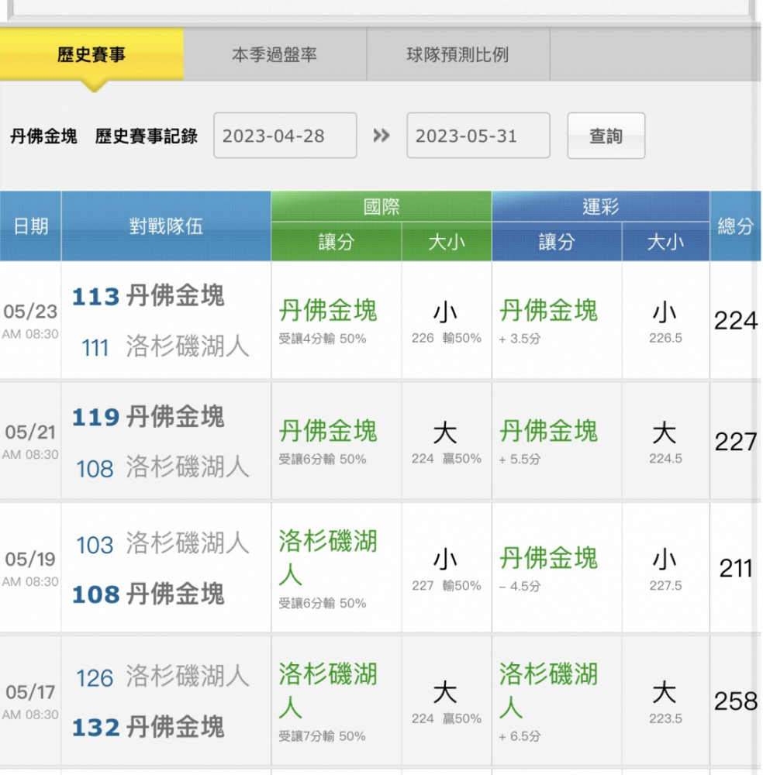Image resolution: width=763 pixels, height=775 pixels.
Task: Click the 223.5 over/under value
Action: click(x=665, y=718)
